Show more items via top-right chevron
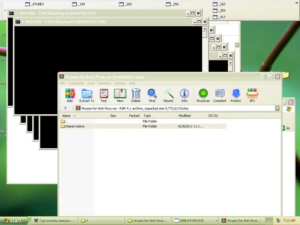This screenshot has width=300, height=225. [296, 3]
